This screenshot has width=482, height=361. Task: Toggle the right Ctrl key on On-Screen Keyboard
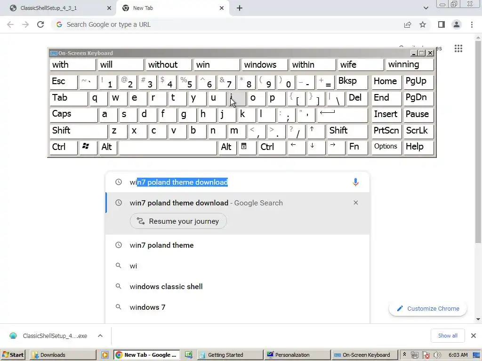coord(272,148)
